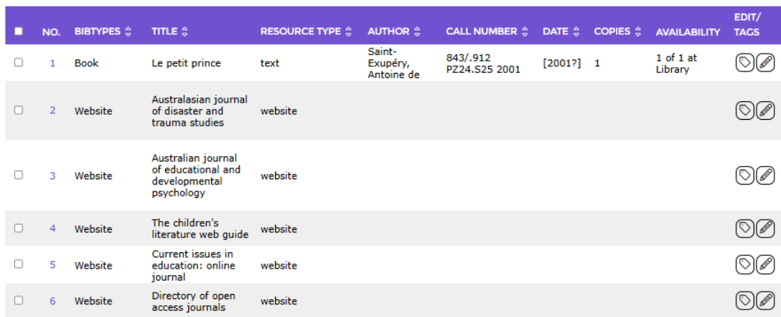Tick the select-all checkbox in header
The width and height of the screenshot is (781, 317).
[x=19, y=31]
